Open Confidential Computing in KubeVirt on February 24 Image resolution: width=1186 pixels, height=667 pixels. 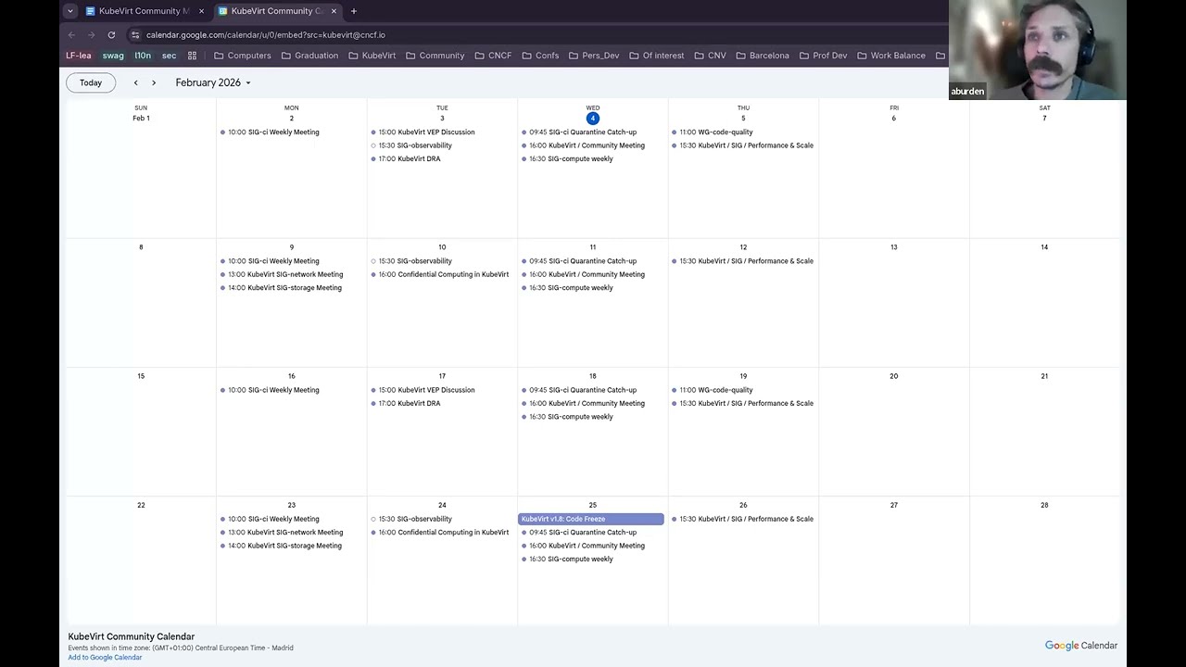pyautogui.click(x=440, y=533)
